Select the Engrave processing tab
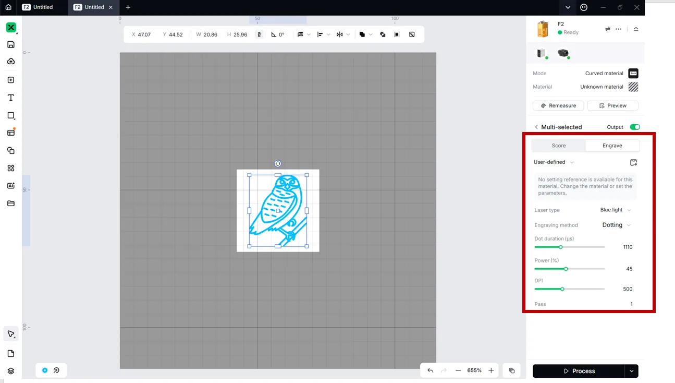675x383 pixels. pyautogui.click(x=612, y=146)
